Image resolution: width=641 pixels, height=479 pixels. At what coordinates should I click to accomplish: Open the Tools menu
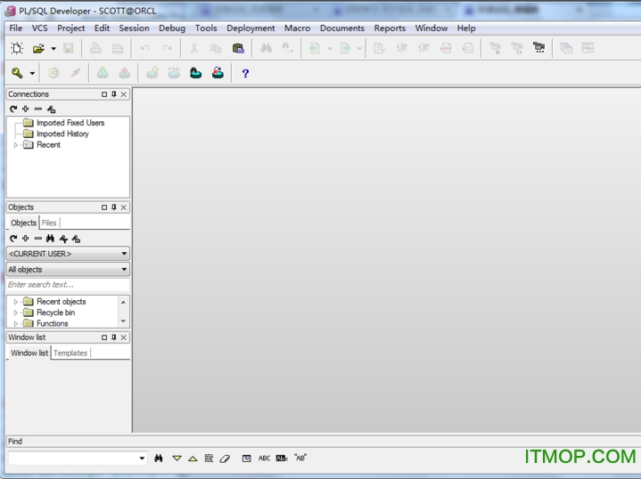point(206,28)
